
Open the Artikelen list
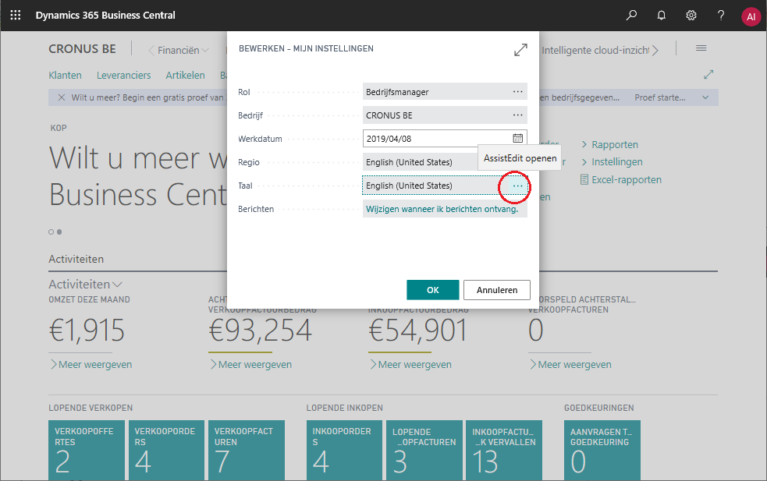pos(186,76)
